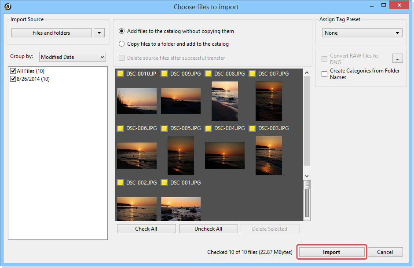
Task: Open the Assign Tag Preset dropdown
Action: [362, 33]
